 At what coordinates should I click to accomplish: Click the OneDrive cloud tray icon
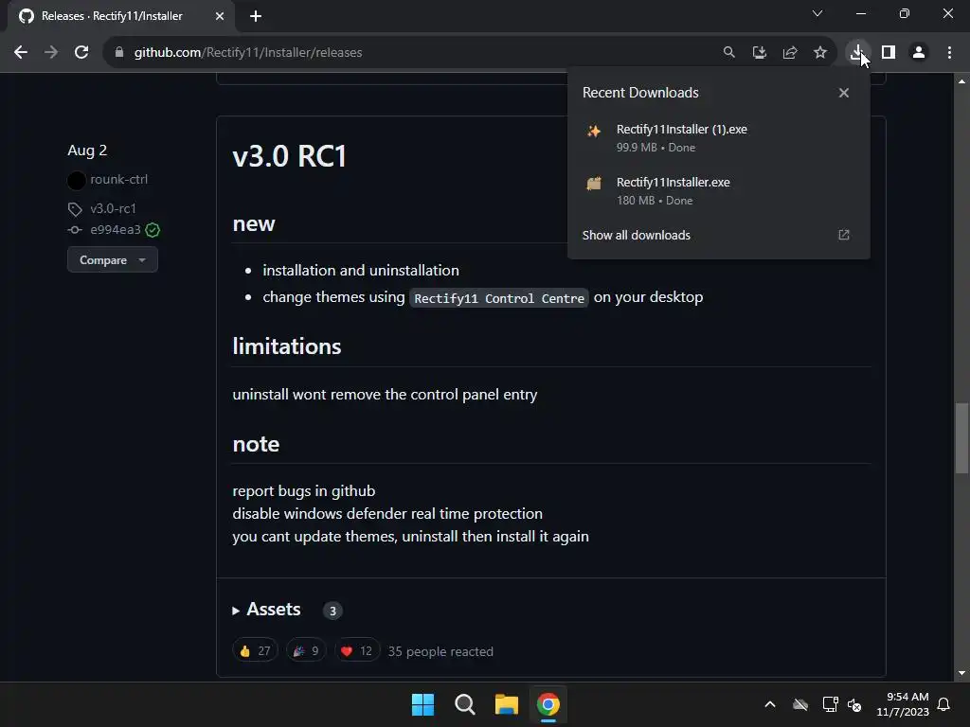click(799, 704)
